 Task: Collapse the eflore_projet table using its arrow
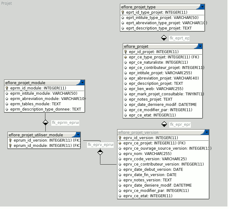click(200, 46)
